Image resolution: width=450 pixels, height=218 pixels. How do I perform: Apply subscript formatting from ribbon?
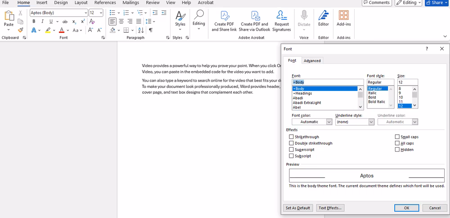(74, 22)
